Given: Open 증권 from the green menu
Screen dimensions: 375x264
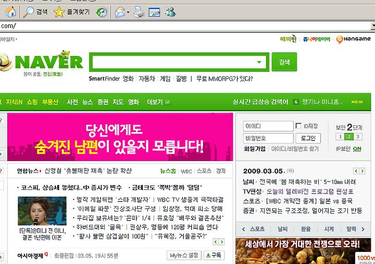Looking at the screenshot, I should 103,102.
